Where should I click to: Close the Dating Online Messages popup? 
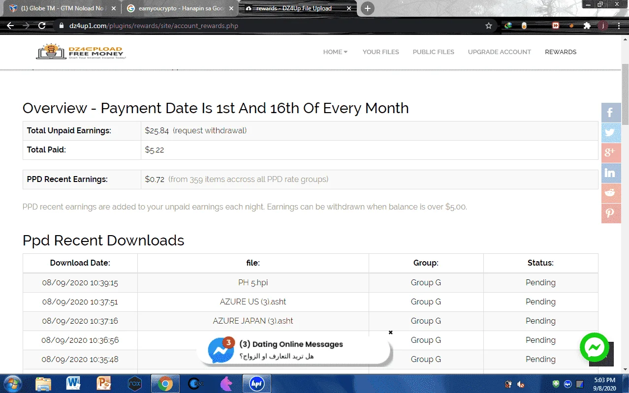391,333
